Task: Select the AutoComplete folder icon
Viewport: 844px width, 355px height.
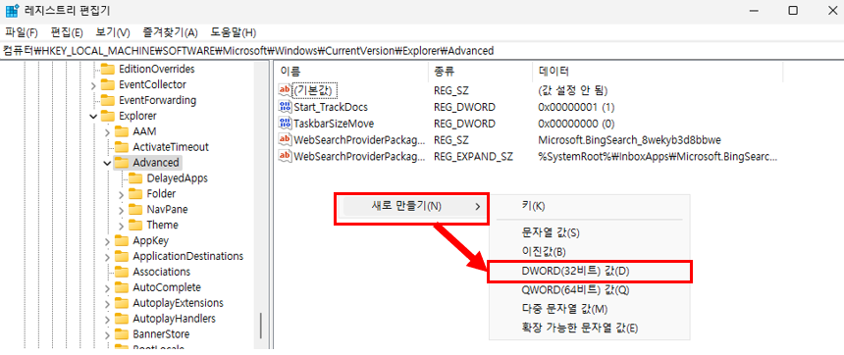Action: pos(123,287)
